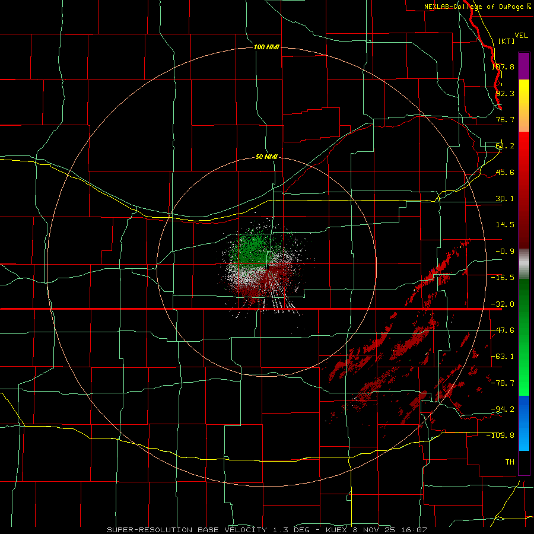Screen dimensions: 534x534
Task: Click the 50 NMI range ring label
Action: (266, 157)
